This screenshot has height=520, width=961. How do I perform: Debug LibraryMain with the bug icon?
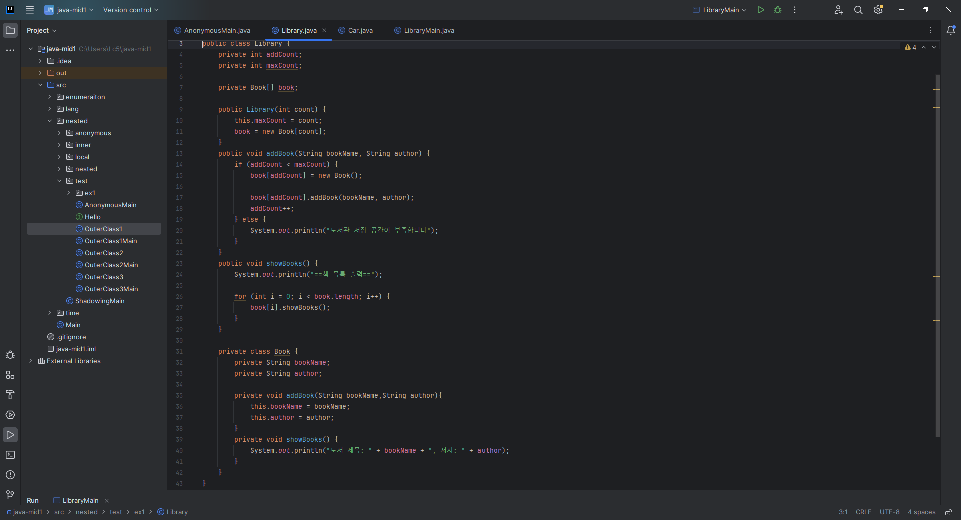click(778, 10)
